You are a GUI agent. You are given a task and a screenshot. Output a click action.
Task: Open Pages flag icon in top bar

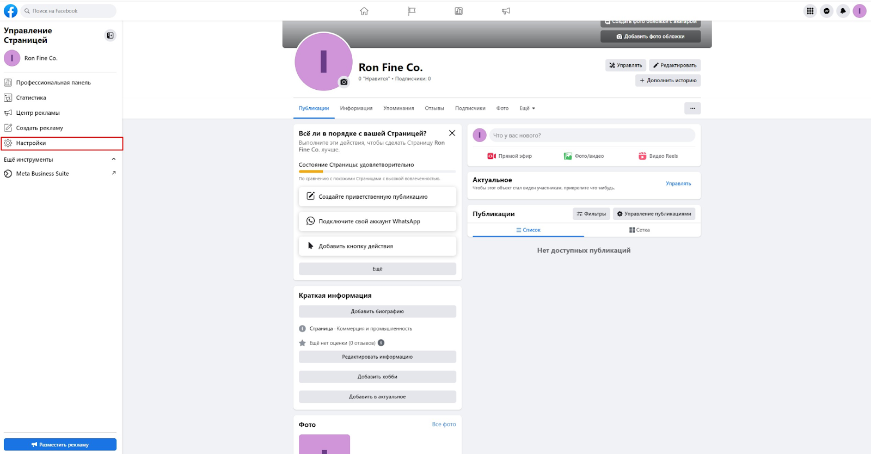[x=412, y=11]
